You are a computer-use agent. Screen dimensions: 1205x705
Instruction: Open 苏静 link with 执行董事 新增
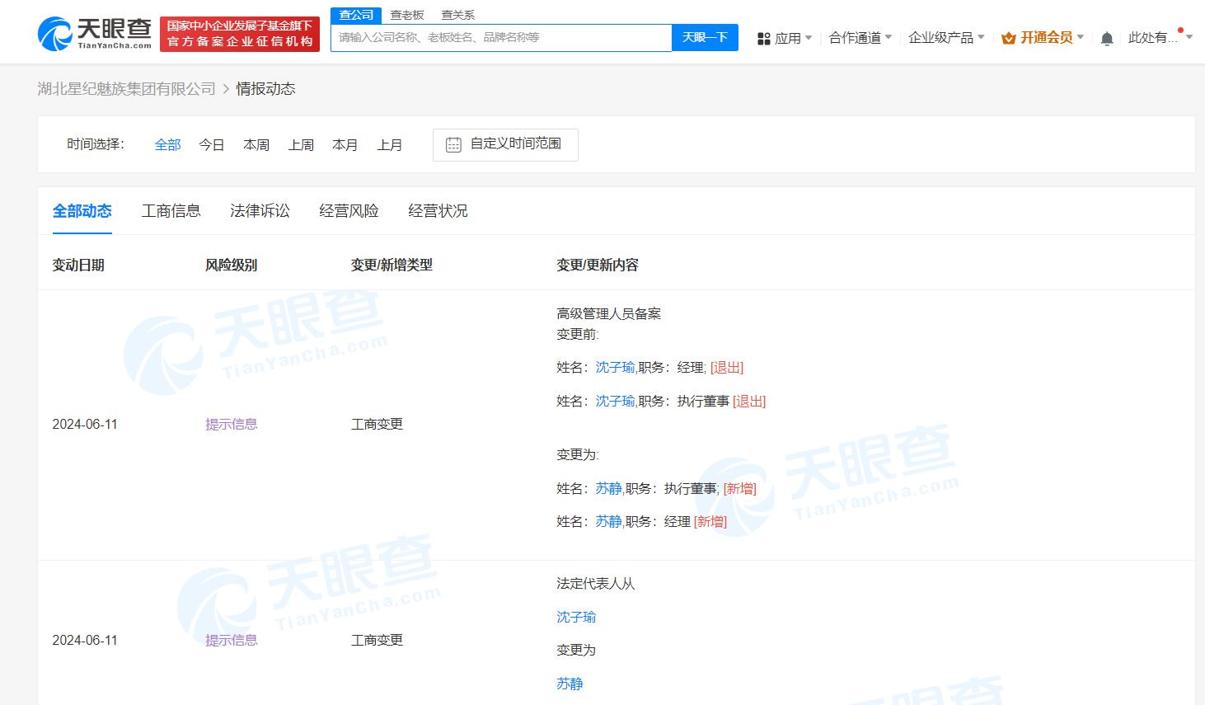608,489
